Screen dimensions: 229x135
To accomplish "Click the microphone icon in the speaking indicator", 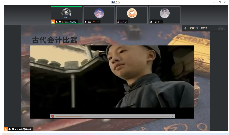I will click(185, 28).
